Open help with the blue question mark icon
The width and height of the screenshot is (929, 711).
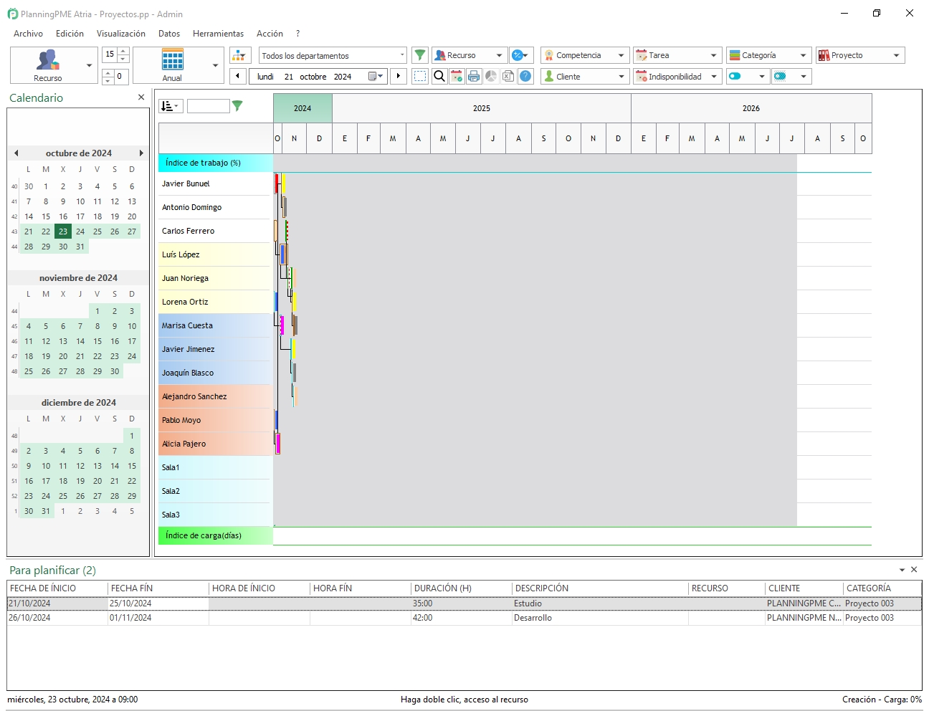525,76
